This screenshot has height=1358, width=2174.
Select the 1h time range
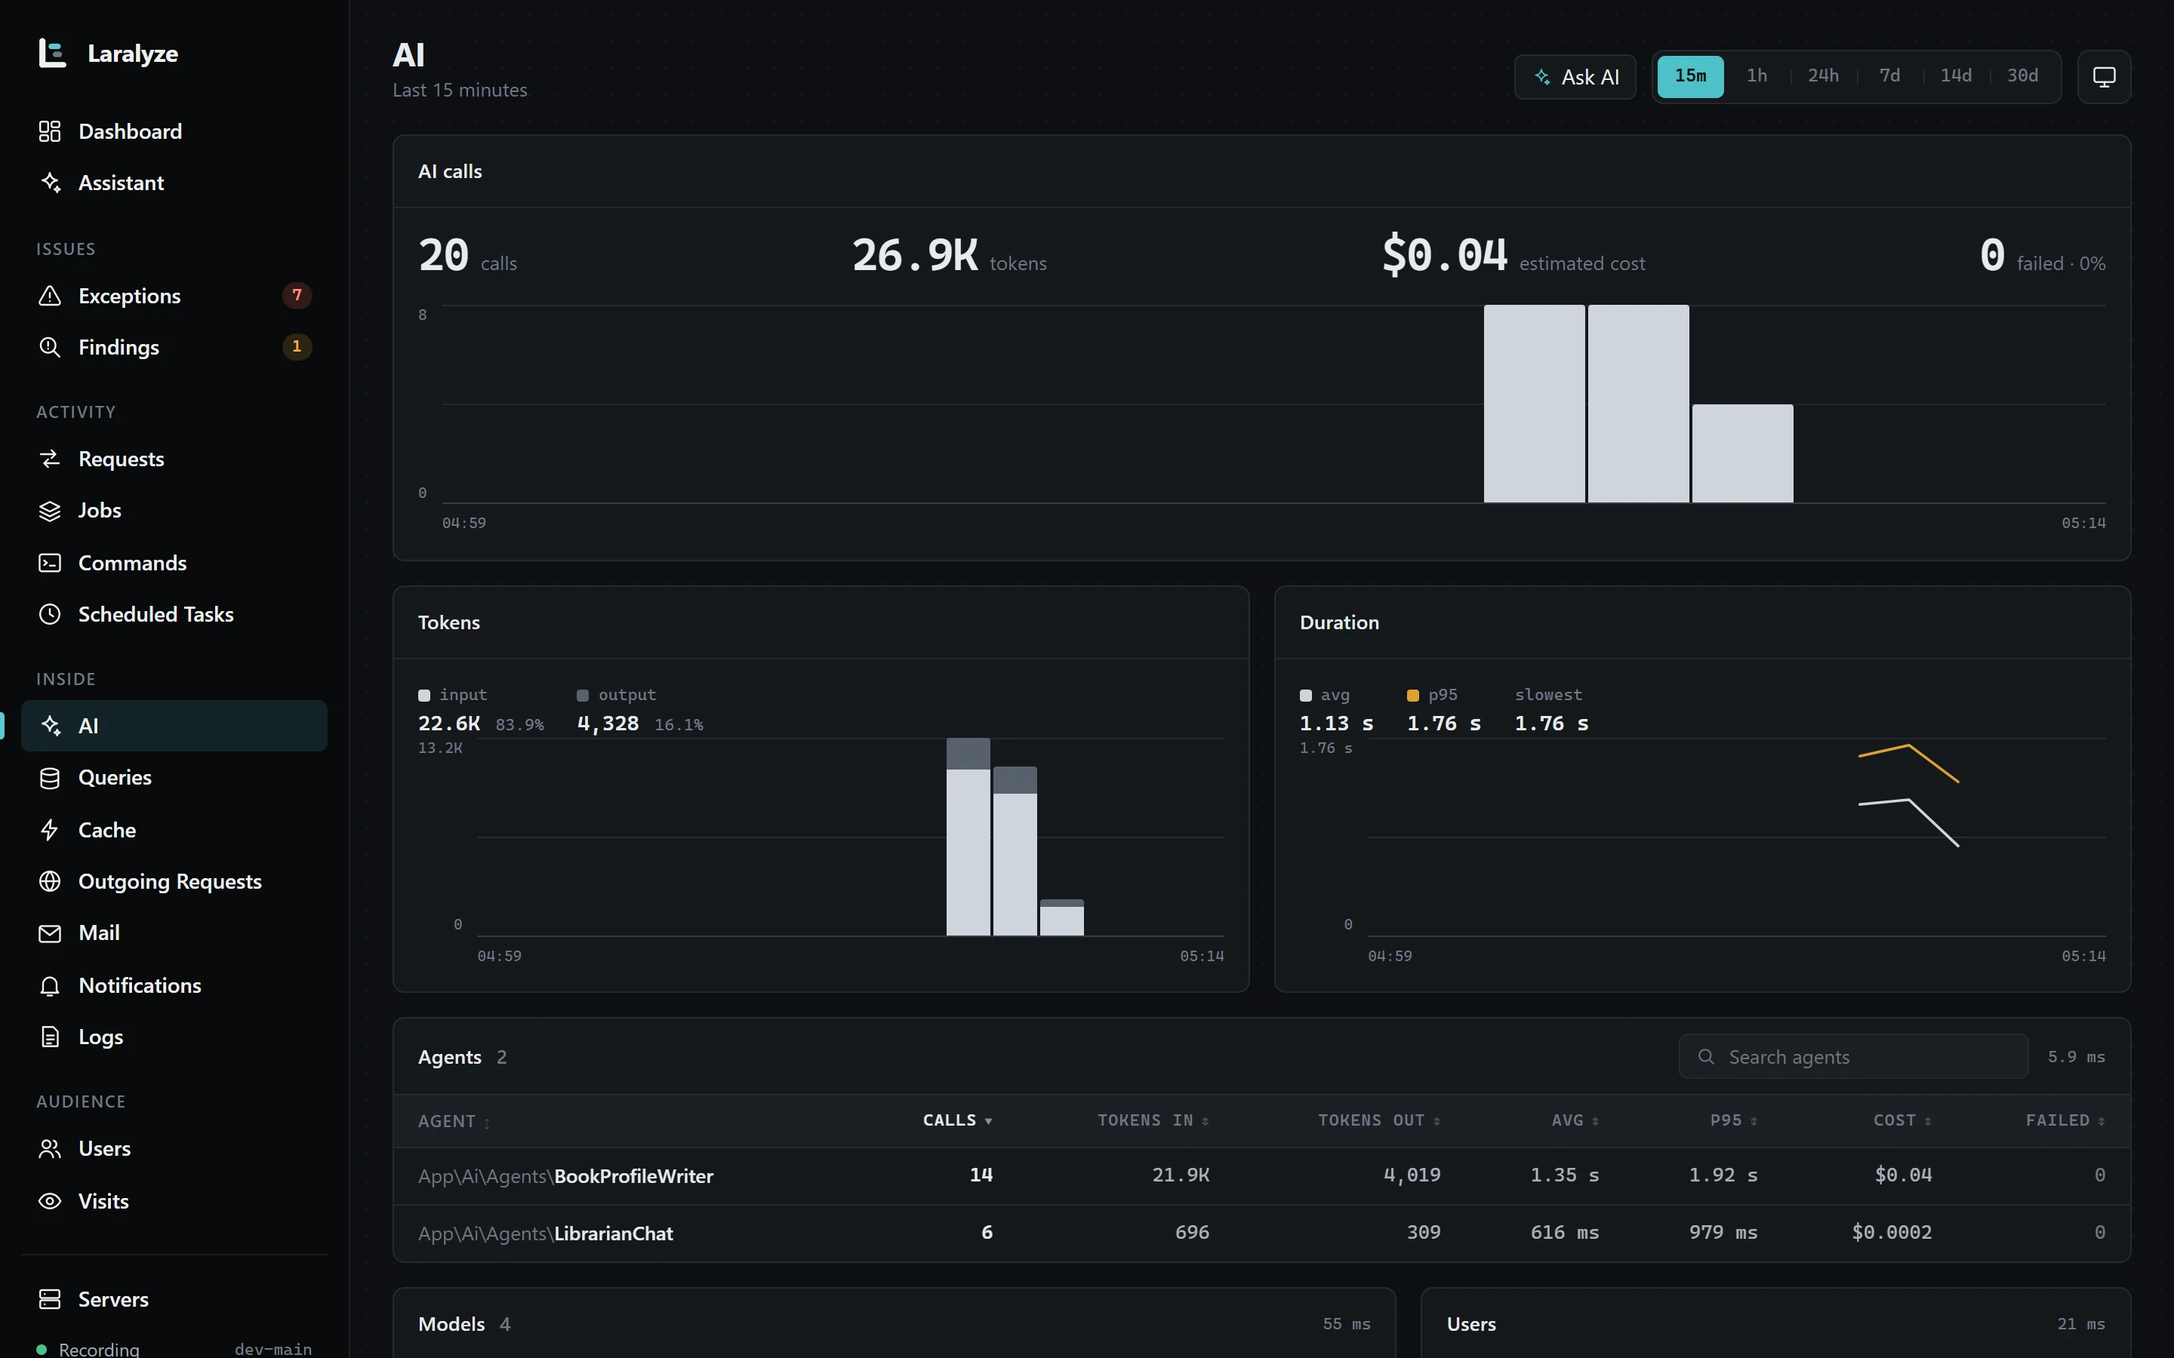tap(1757, 76)
